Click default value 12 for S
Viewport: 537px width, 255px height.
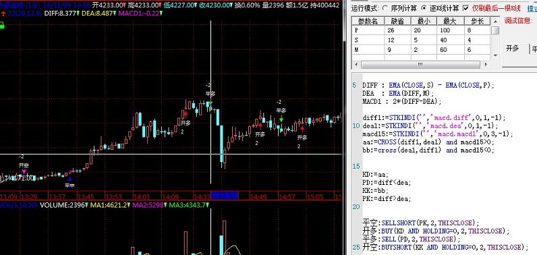pos(397,40)
